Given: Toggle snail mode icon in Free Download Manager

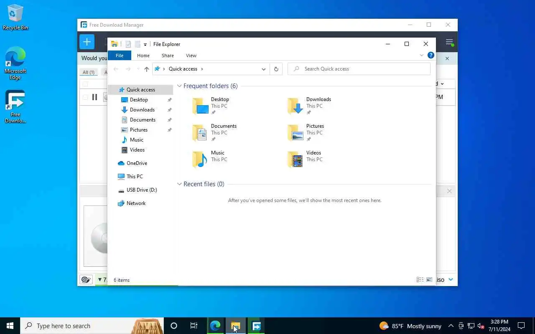Looking at the screenshot, I should (86, 280).
